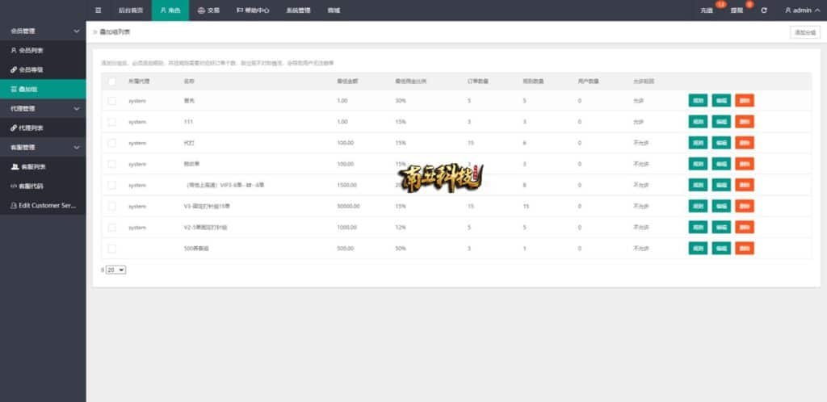This screenshot has height=402, width=827.
Task: Open 充值 notifications with red badge
Action: [x=707, y=10]
